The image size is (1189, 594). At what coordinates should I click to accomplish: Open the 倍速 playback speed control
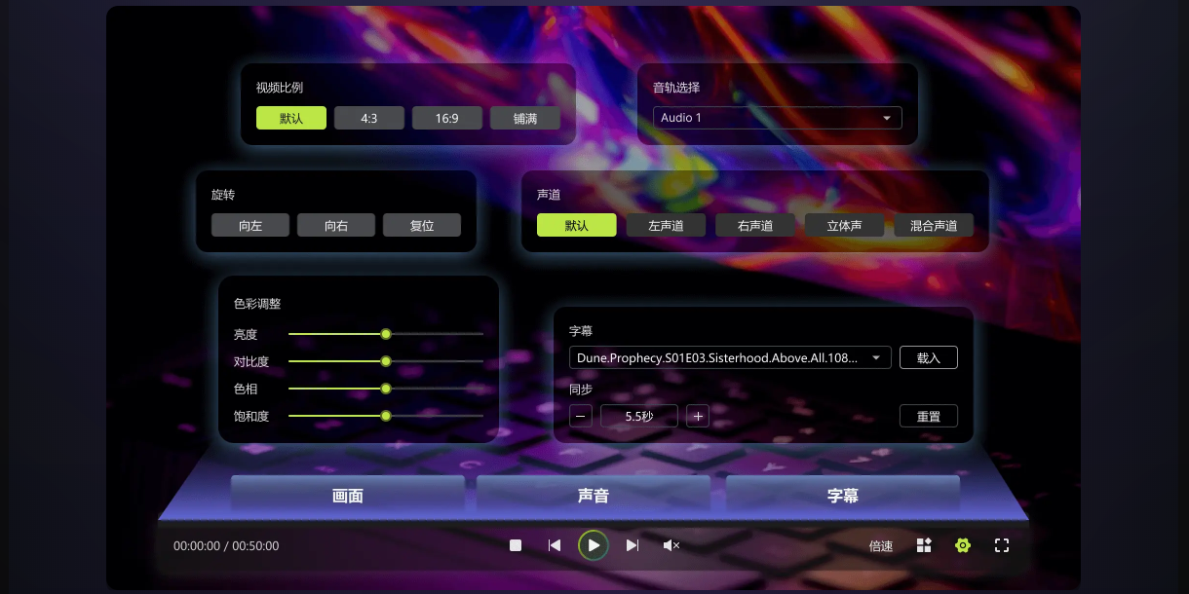point(880,545)
